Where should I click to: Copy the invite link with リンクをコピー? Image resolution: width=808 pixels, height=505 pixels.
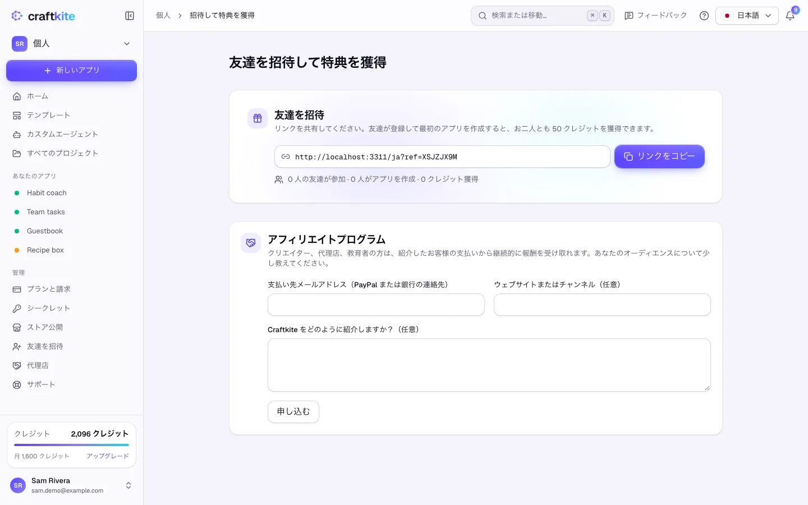coord(659,157)
